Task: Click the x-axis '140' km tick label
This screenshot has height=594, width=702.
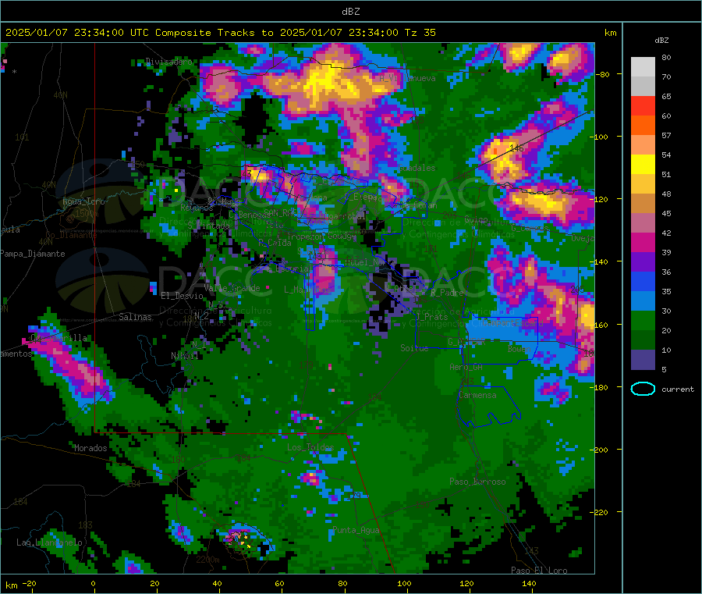Action: pyautogui.click(x=529, y=584)
